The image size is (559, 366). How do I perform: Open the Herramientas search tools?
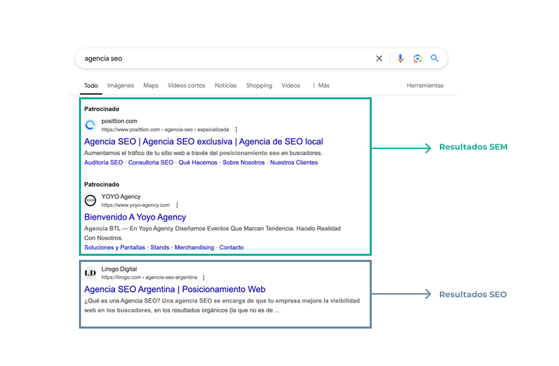pyautogui.click(x=426, y=86)
